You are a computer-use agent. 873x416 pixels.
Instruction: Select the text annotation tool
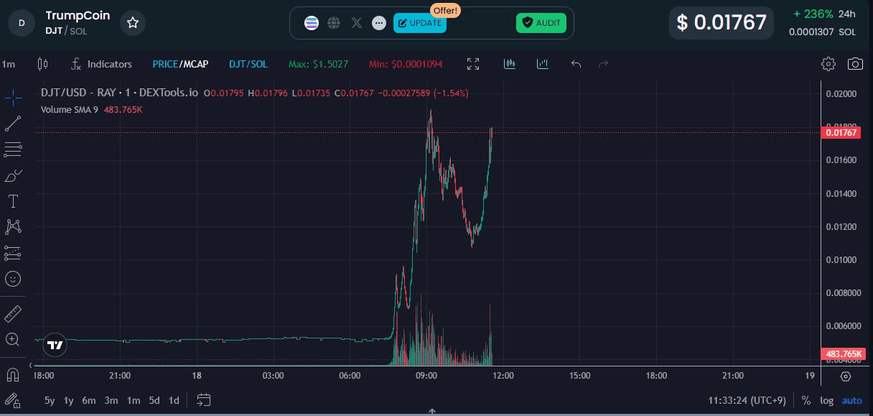click(x=13, y=201)
